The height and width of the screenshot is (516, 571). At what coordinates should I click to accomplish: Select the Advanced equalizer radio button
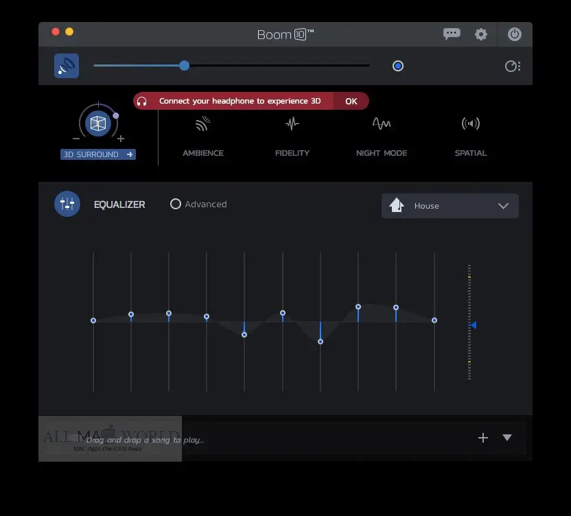[x=176, y=204]
